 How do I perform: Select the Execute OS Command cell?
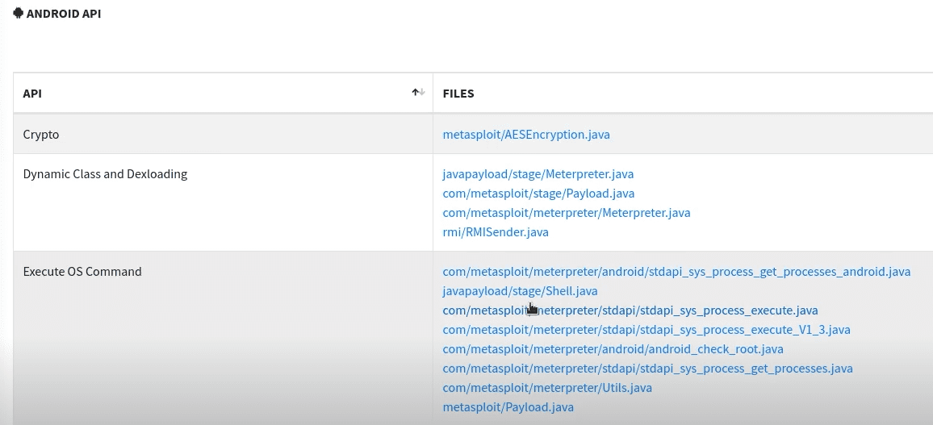[x=82, y=272]
